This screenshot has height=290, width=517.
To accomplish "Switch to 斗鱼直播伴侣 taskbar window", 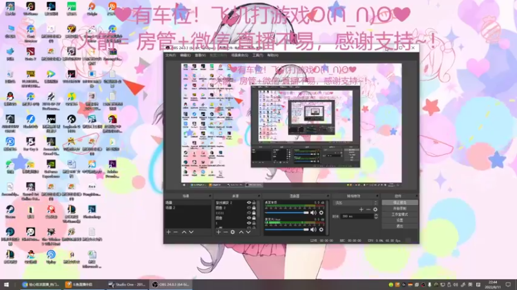I will tap(83, 284).
